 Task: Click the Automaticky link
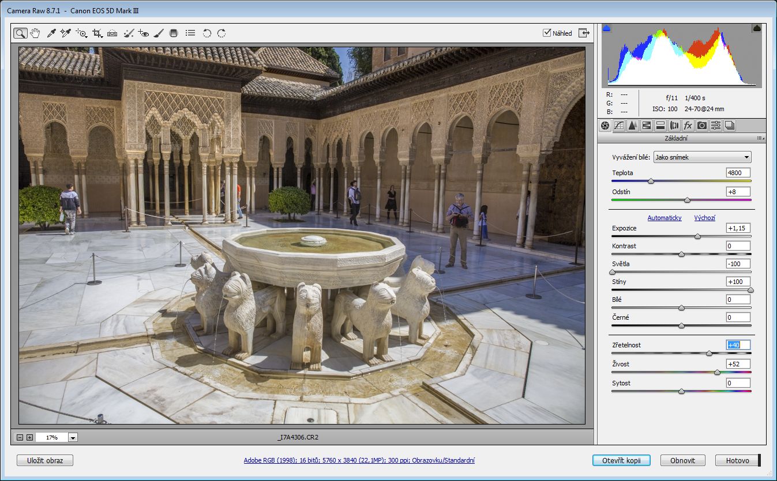664,218
